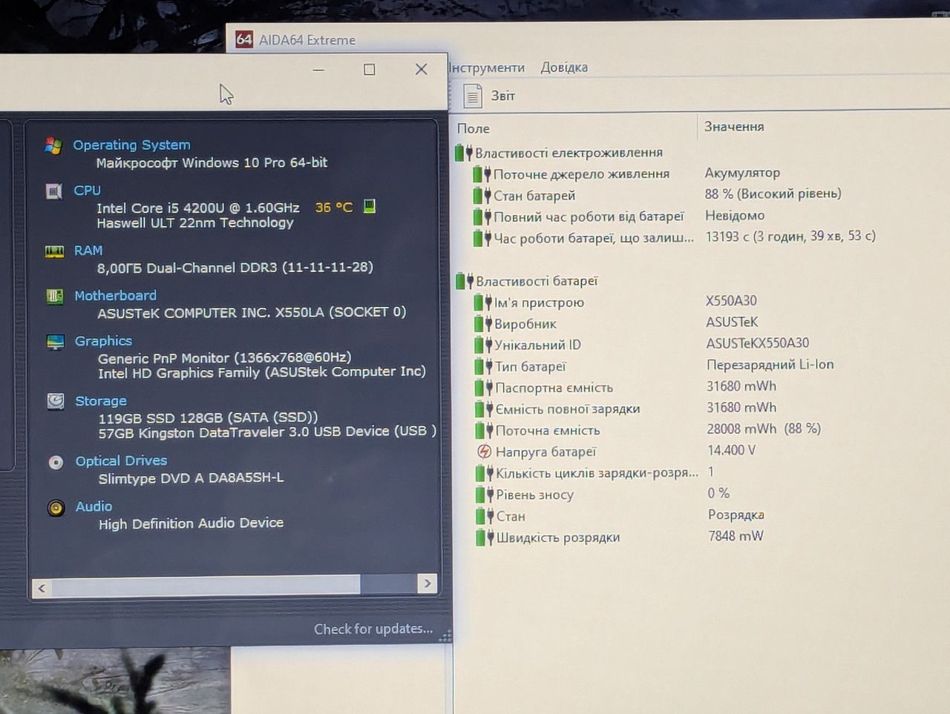Open the Storage section
The height and width of the screenshot is (714, 950).
click(101, 401)
